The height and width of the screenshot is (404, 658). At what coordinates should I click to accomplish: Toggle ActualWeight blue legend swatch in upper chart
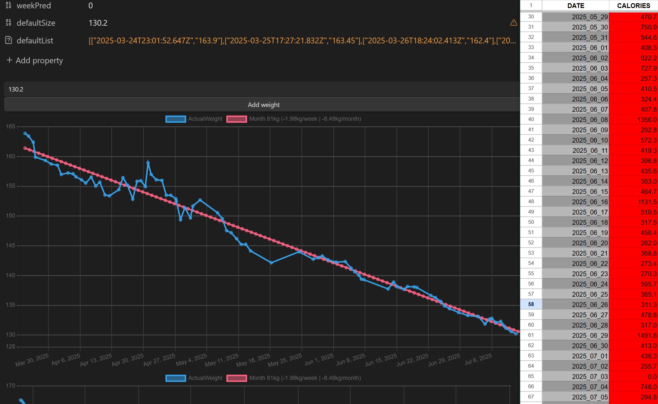point(176,119)
